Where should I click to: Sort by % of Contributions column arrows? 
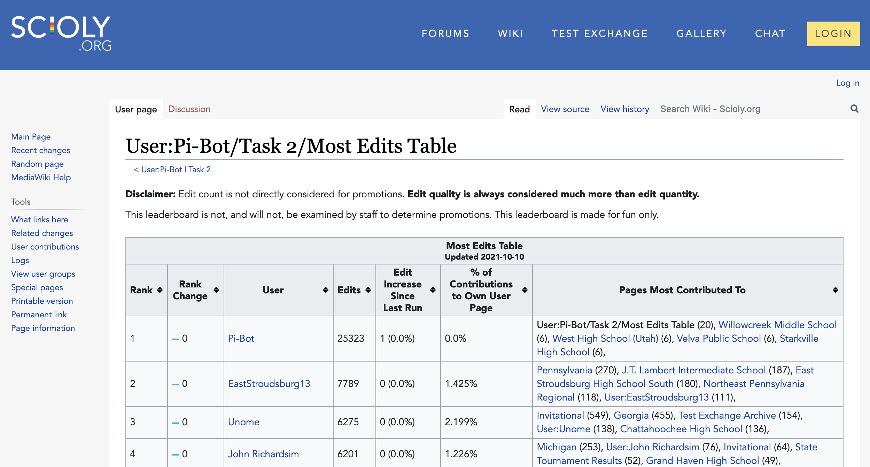tap(525, 290)
